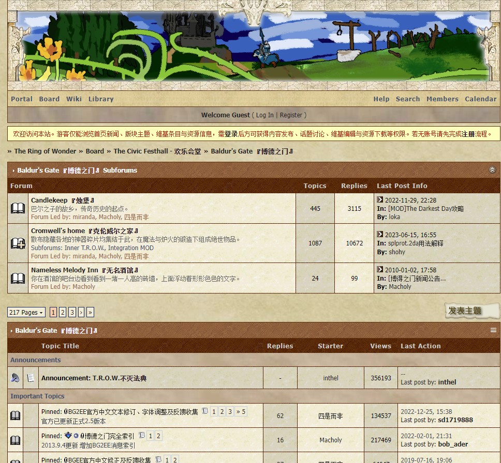Jump to last post in Cromwell's home via arrow icon

[x=380, y=234]
